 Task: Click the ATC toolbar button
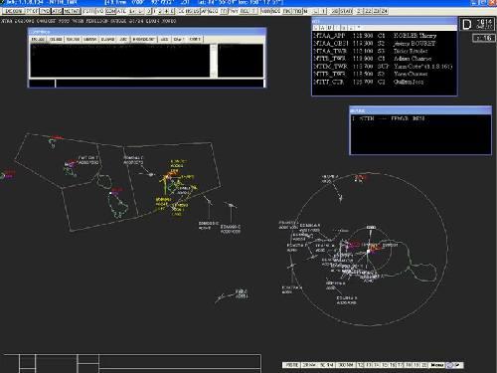[x=121, y=11]
